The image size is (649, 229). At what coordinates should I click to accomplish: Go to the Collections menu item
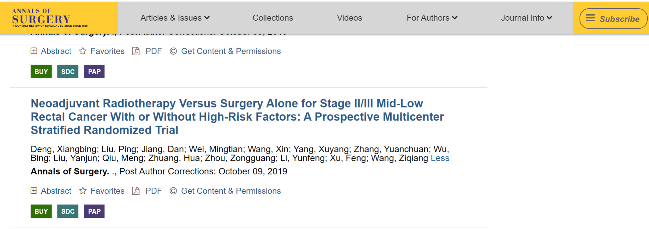(x=273, y=18)
